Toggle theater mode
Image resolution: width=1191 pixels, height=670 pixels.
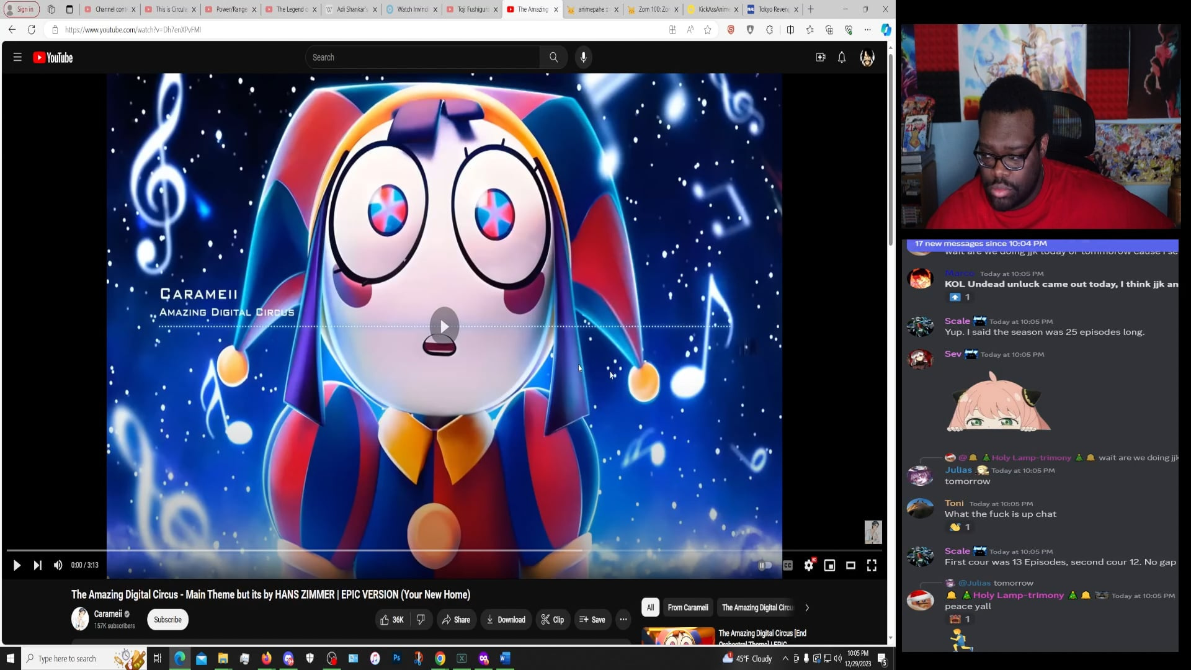pyautogui.click(x=850, y=565)
